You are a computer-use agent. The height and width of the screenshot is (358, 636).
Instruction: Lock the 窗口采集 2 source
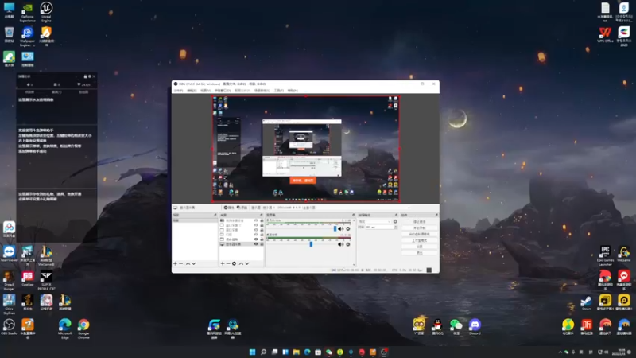coord(262,225)
